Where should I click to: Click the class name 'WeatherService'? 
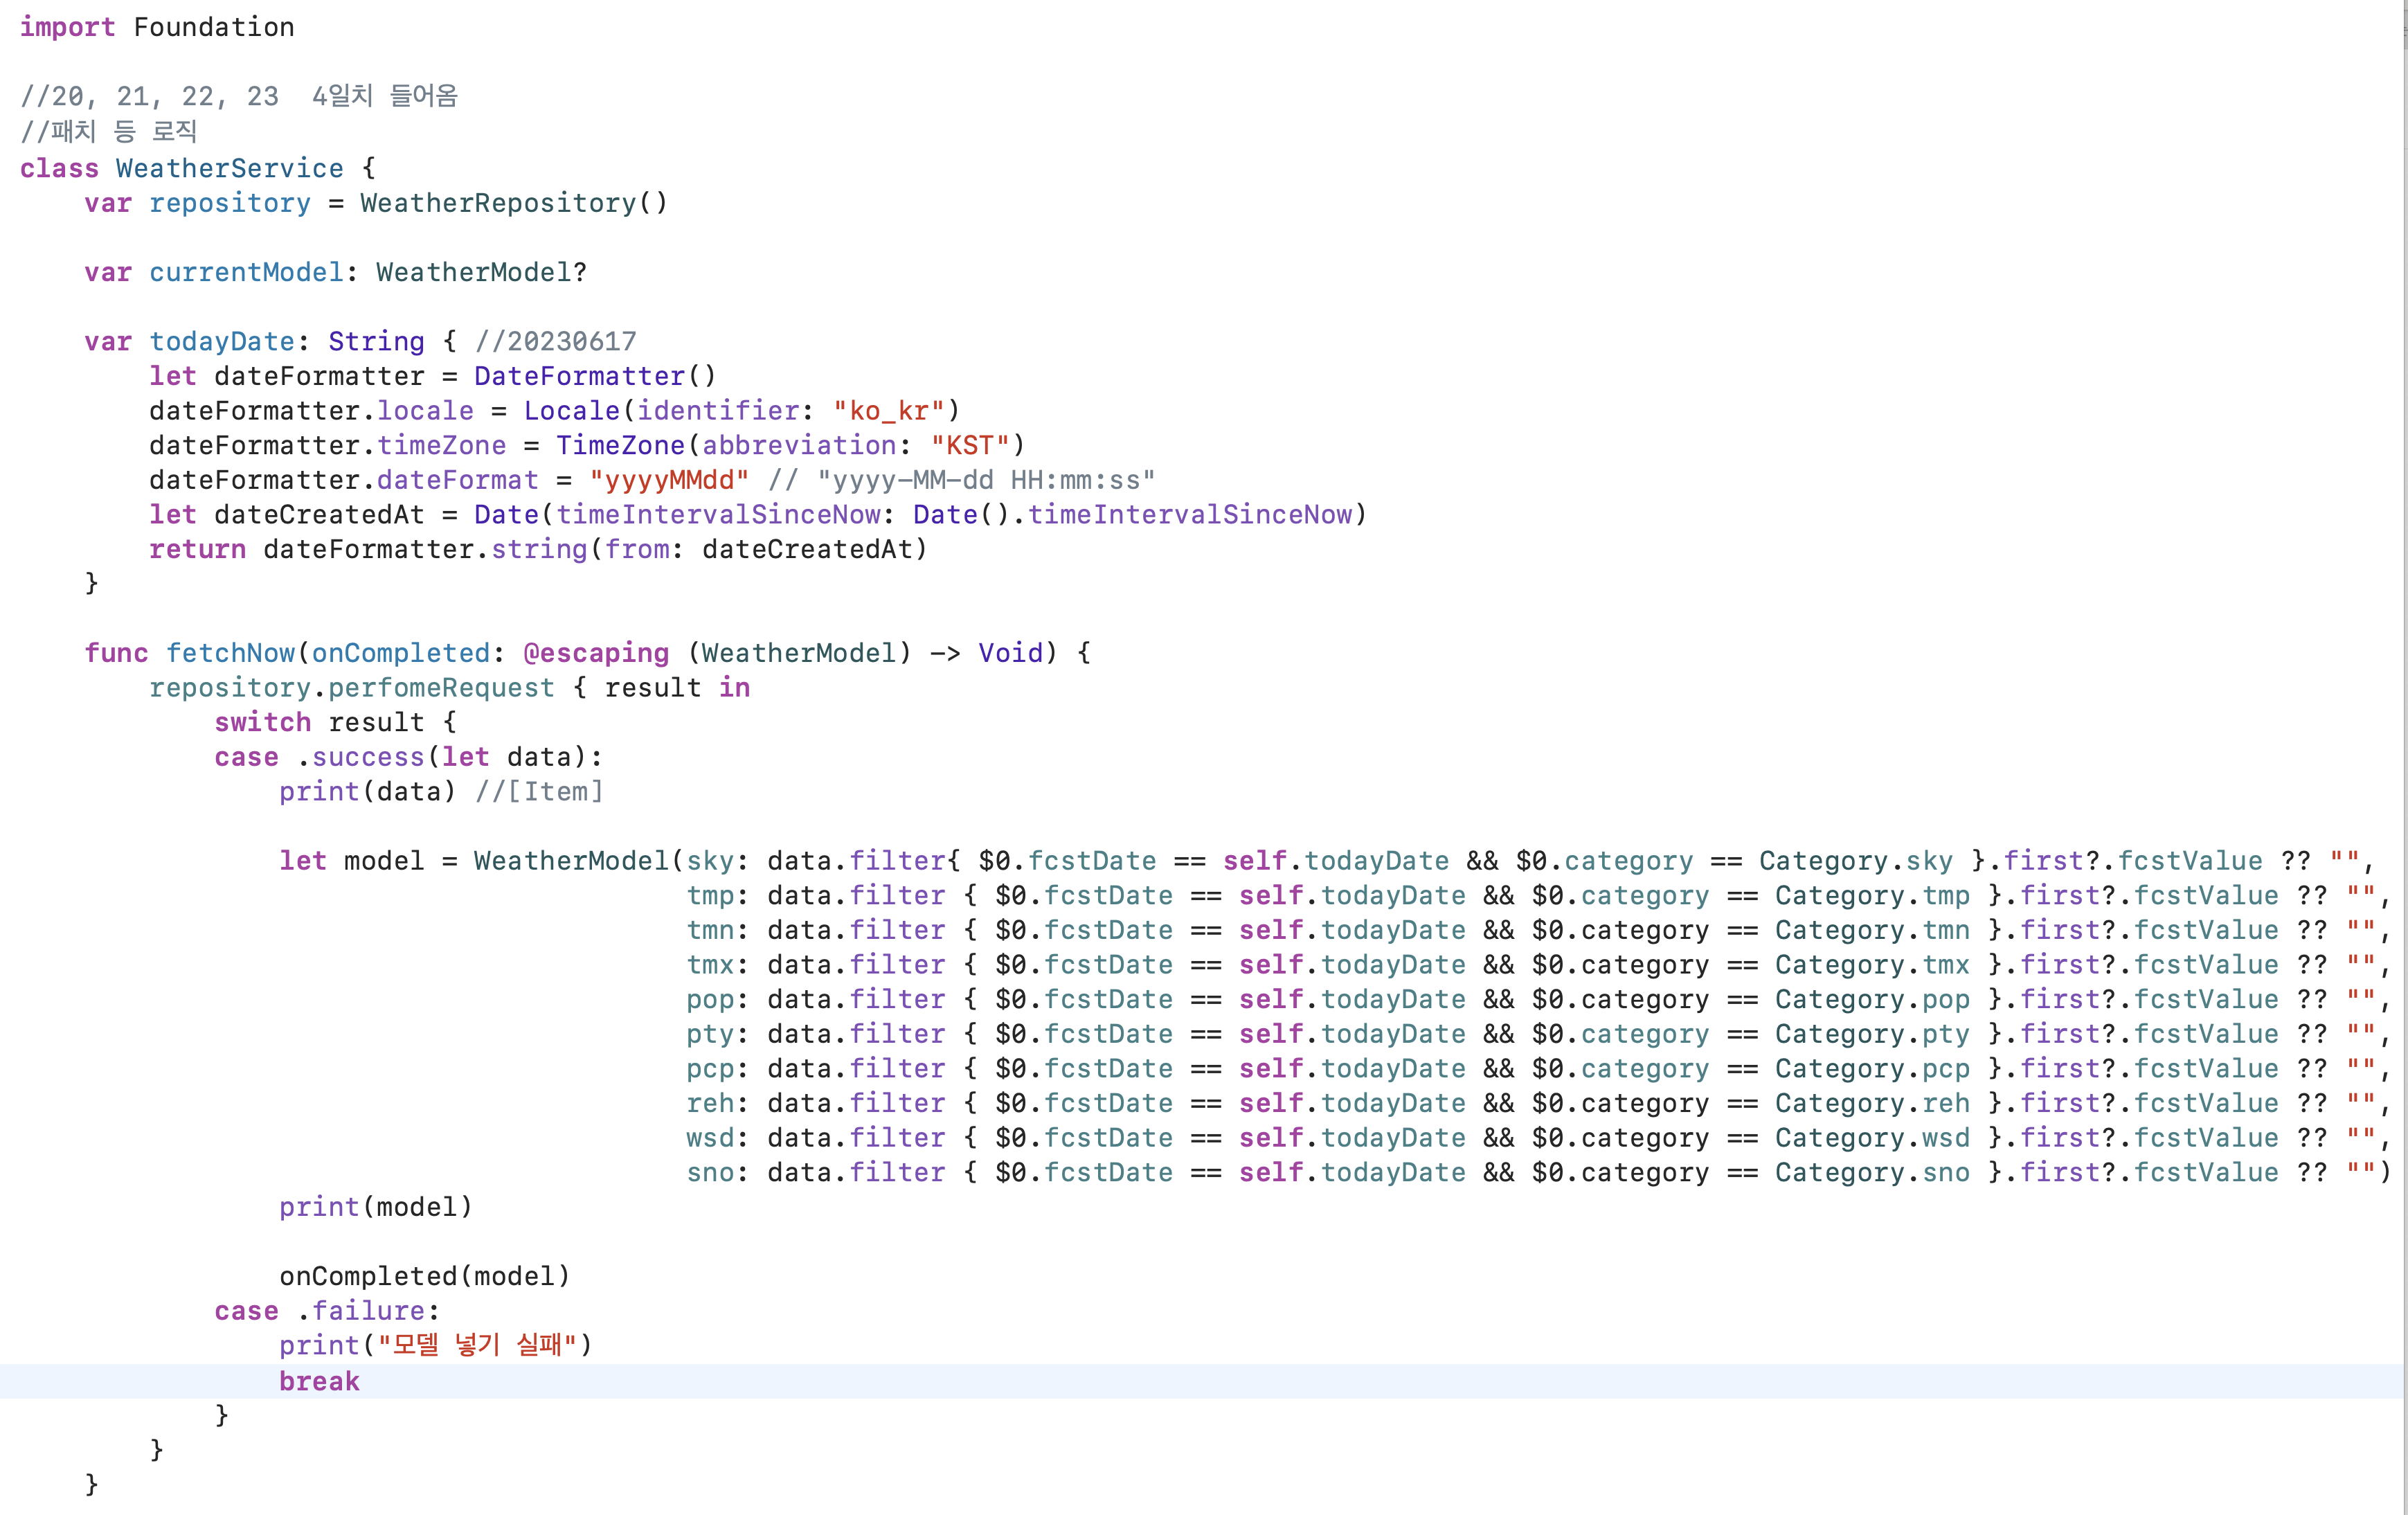(230, 168)
